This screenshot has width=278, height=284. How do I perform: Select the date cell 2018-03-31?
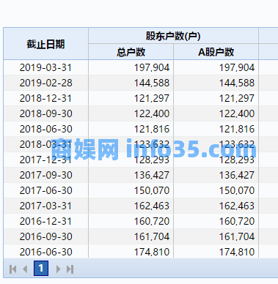click(x=45, y=144)
